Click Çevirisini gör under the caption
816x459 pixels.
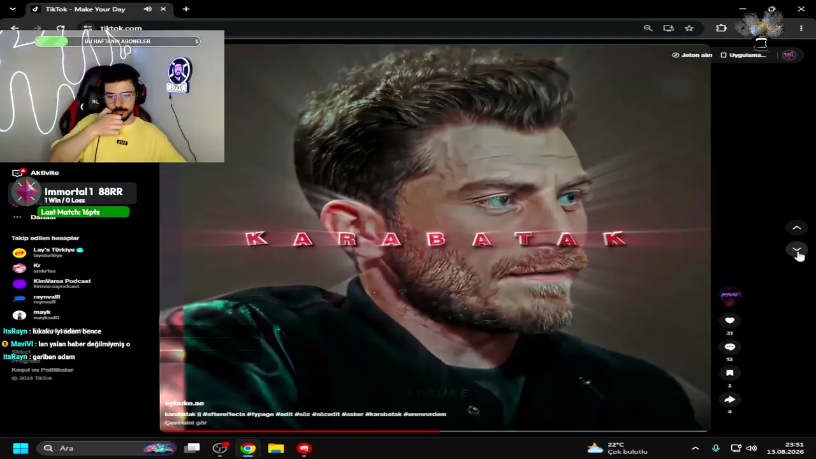(186, 423)
